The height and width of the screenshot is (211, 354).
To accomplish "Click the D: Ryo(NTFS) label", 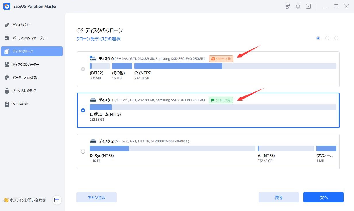I will (x=102, y=155).
